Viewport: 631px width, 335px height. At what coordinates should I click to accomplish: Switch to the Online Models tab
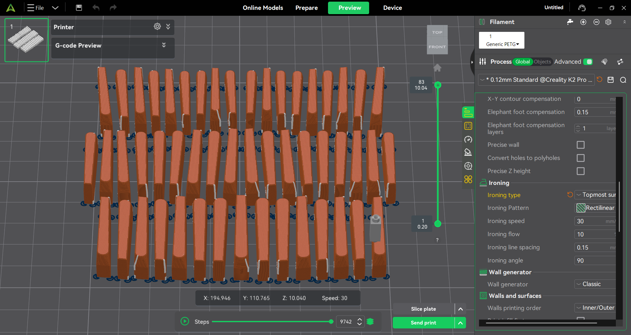coord(263,8)
